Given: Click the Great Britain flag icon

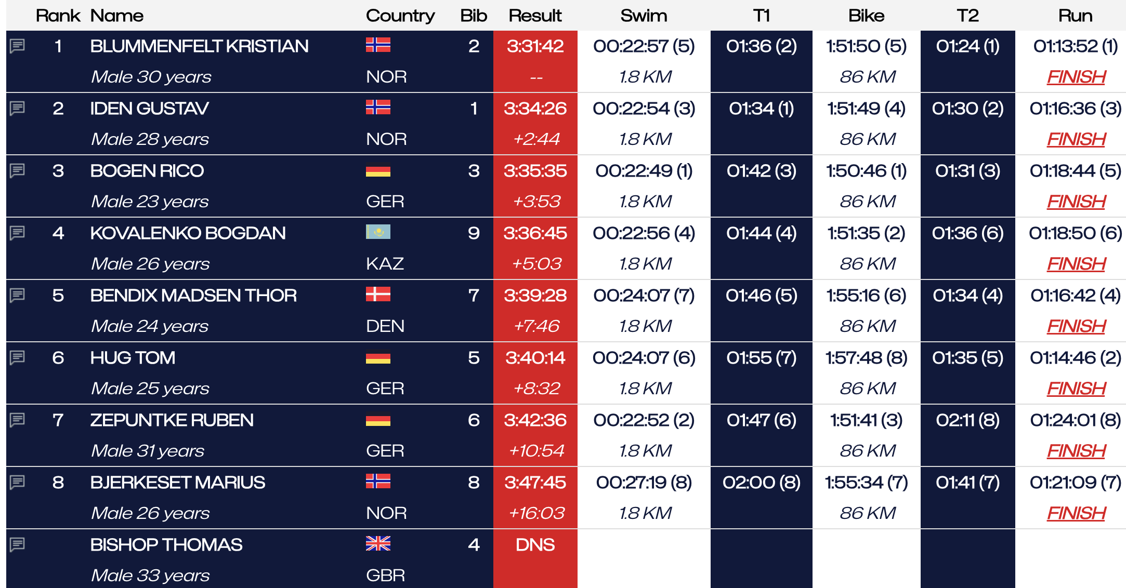Looking at the screenshot, I should pyautogui.click(x=378, y=543).
